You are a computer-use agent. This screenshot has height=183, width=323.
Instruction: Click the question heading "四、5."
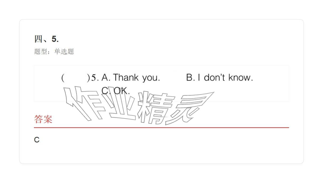pyautogui.click(x=46, y=39)
